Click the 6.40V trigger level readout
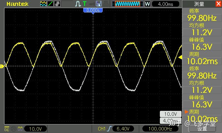This screenshot has height=133, width=222. pyautogui.click(x=123, y=129)
